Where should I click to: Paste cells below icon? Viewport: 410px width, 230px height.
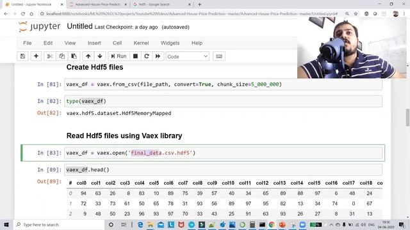tap(74, 56)
